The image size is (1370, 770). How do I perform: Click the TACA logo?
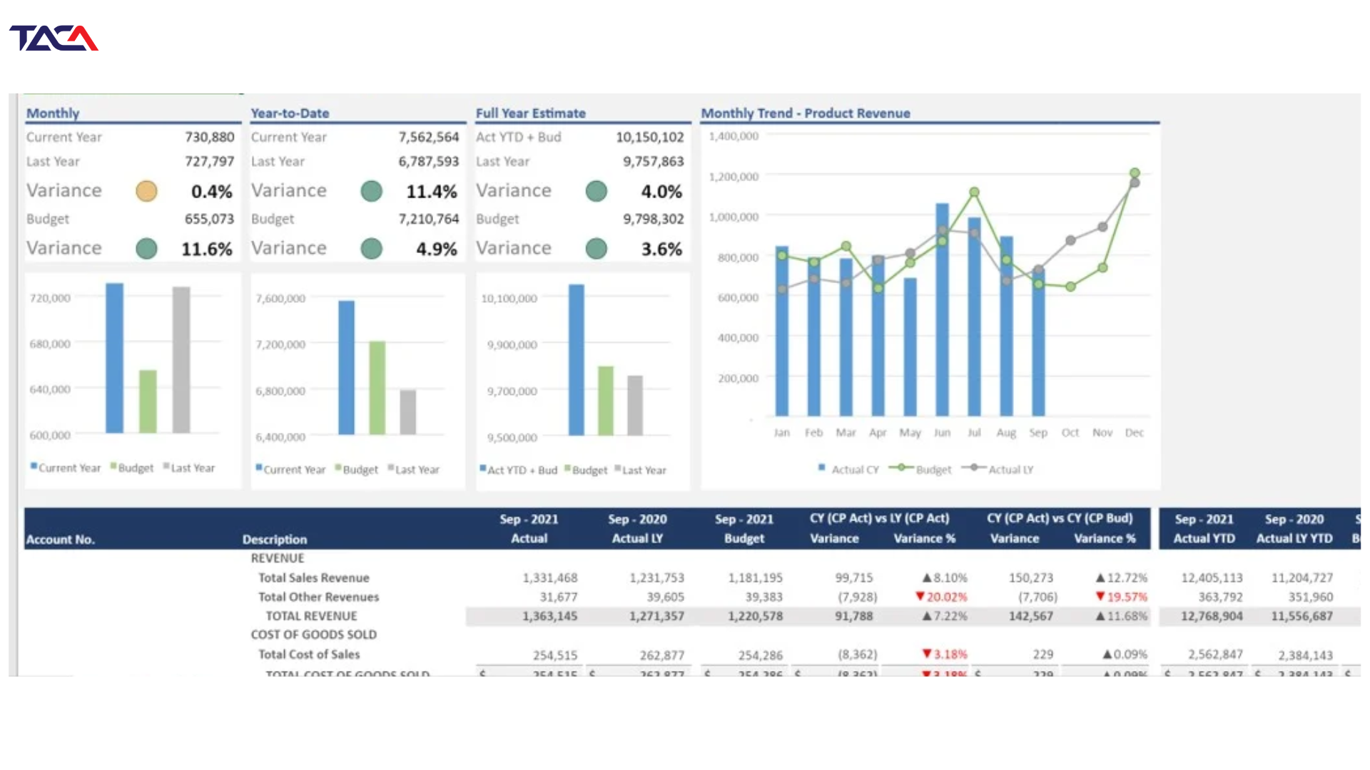click(54, 38)
